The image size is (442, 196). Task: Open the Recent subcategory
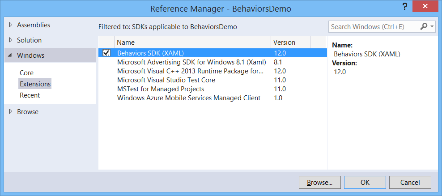coord(30,95)
